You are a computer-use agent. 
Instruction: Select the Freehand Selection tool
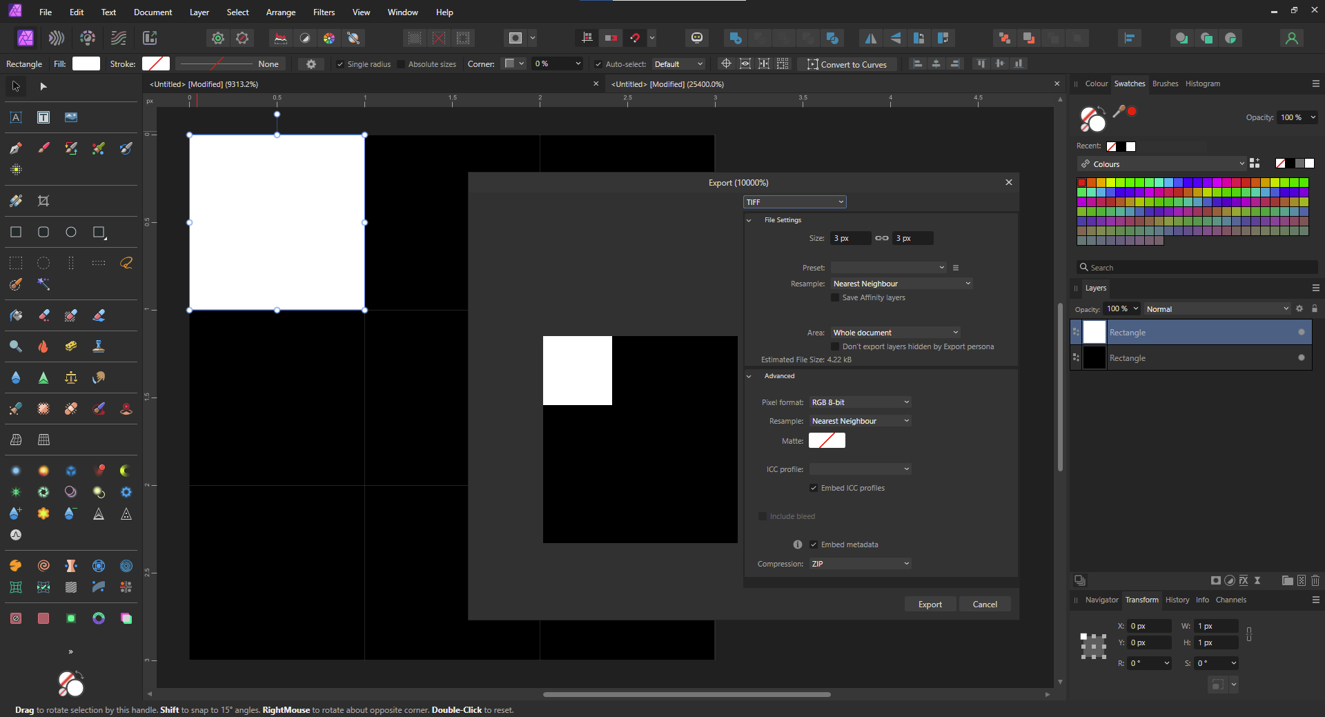126,263
